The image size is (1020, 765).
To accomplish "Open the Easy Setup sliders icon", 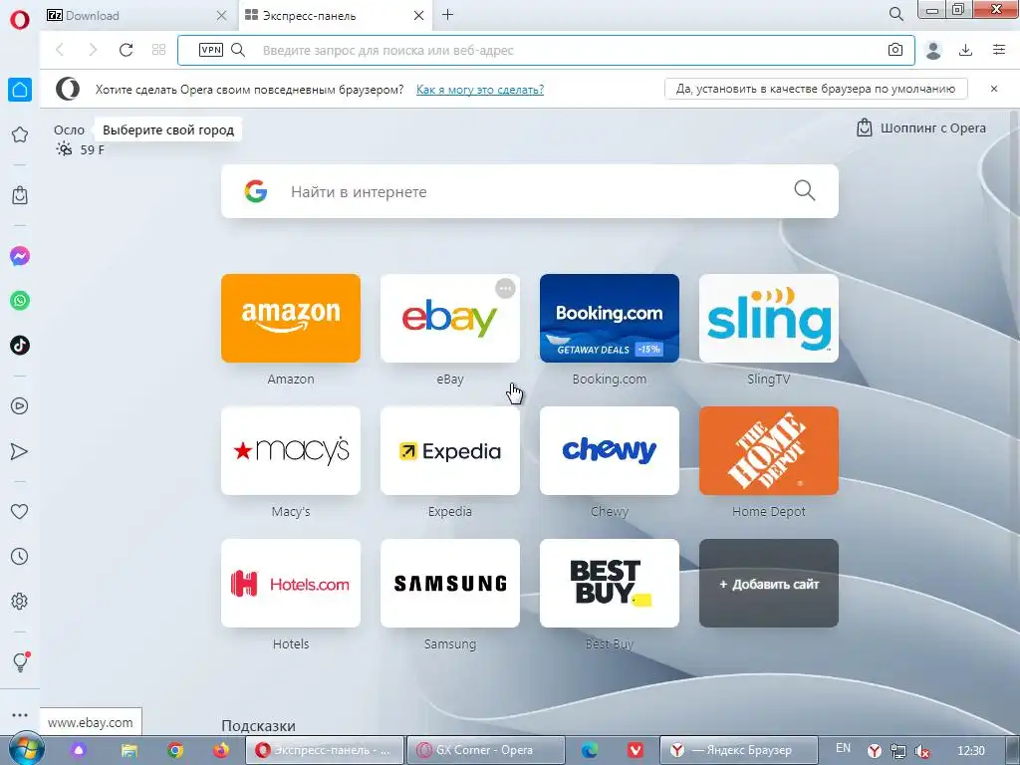I will (999, 50).
